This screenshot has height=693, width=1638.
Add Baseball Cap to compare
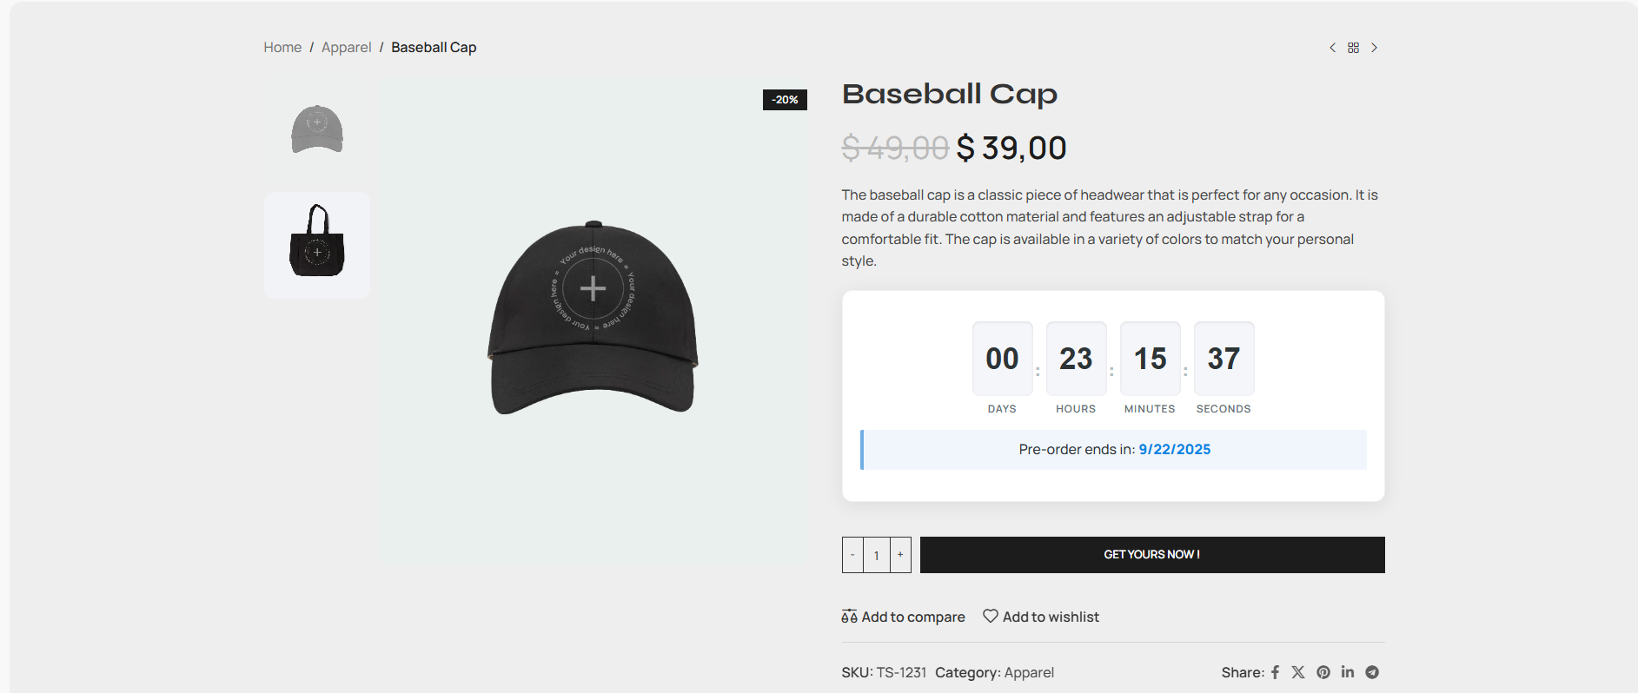tap(913, 617)
